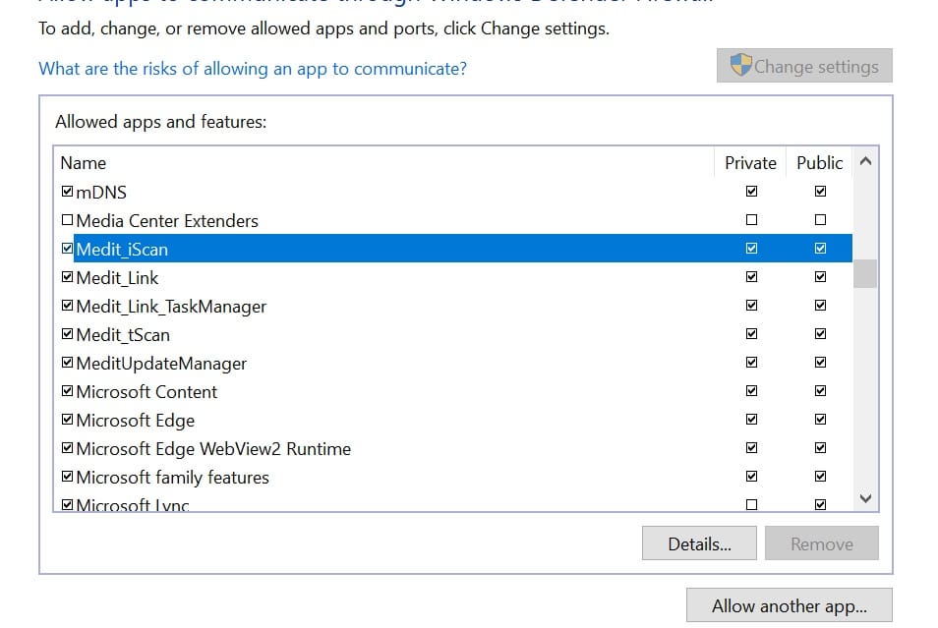Select Microsoft Edge WebView2 Runtime entry

453,448
